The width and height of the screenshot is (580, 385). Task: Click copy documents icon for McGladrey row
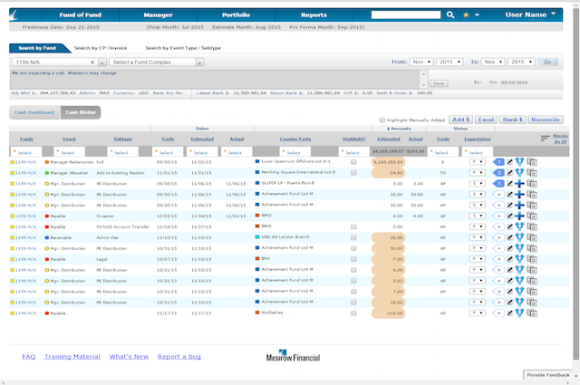pos(532,313)
